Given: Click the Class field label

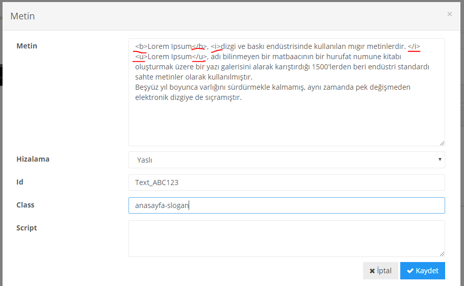Looking at the screenshot, I should coord(25,205).
